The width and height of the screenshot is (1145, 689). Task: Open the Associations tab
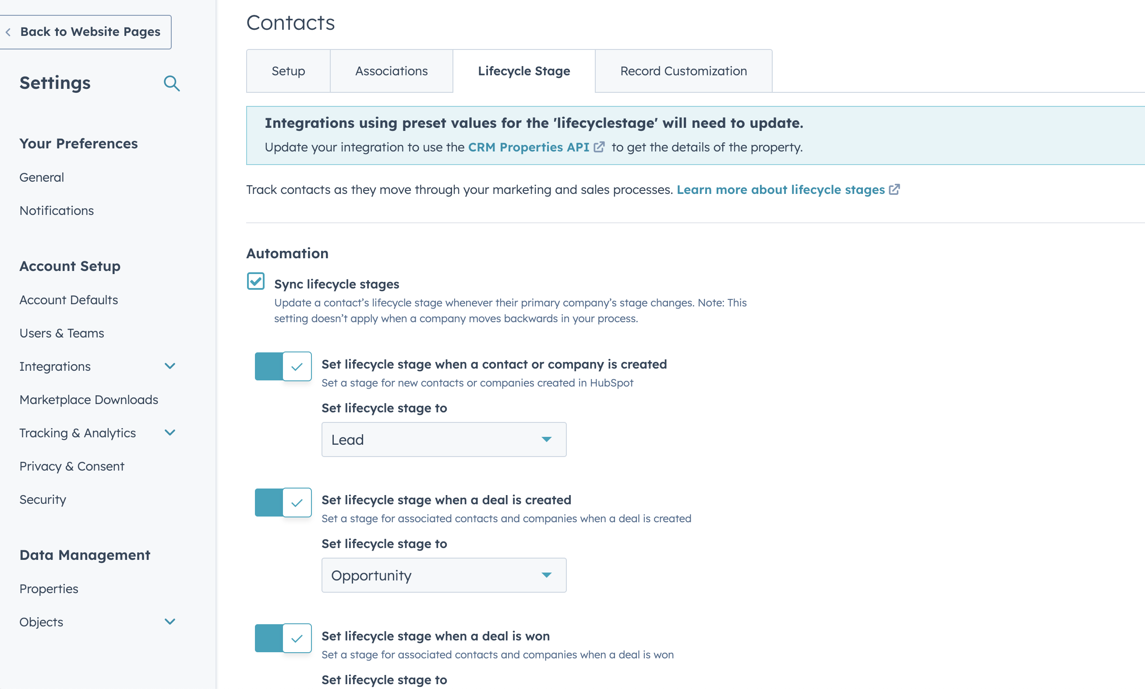(x=391, y=71)
